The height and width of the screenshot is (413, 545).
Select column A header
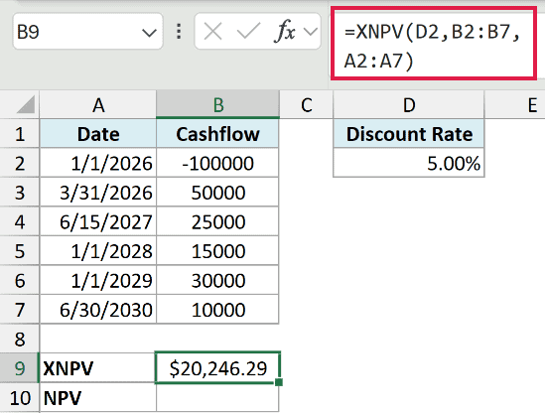(98, 104)
